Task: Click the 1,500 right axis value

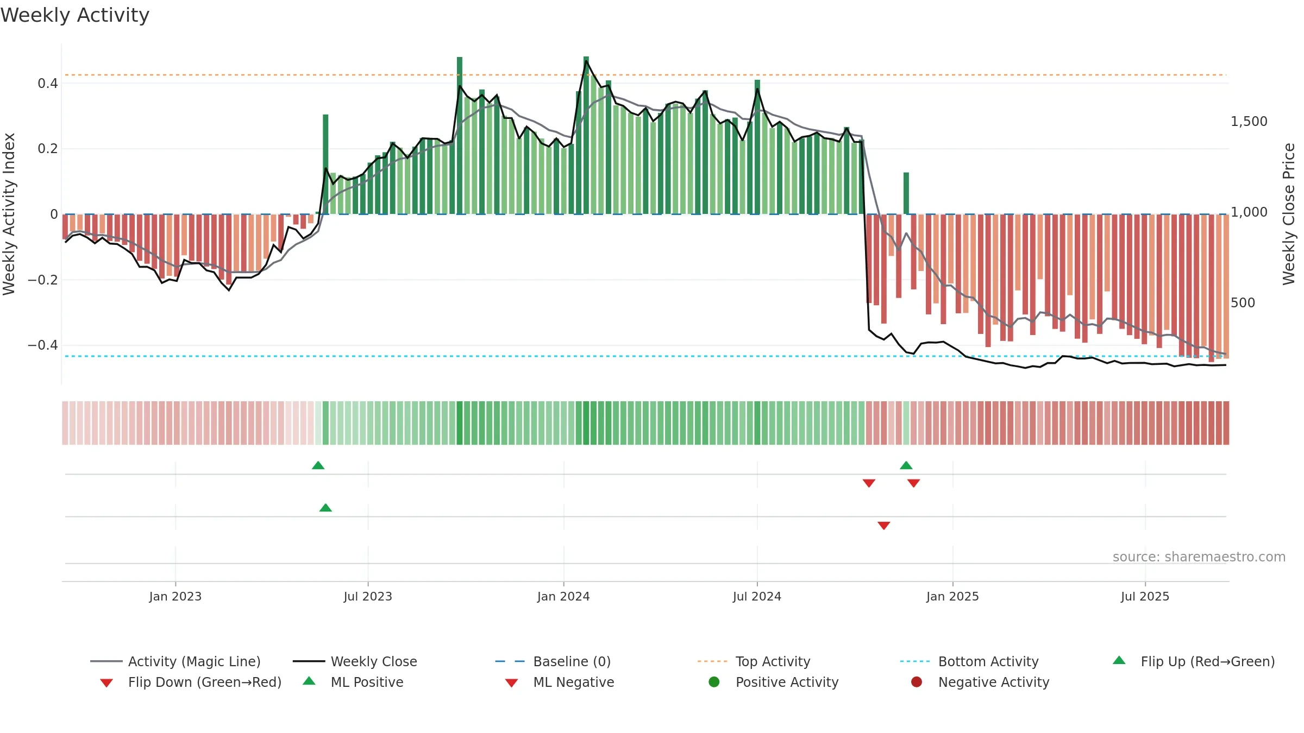Action: (1249, 122)
